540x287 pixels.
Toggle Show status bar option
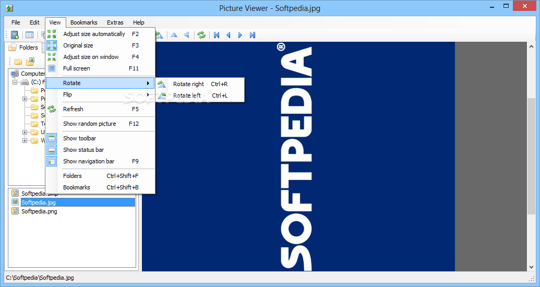pyautogui.click(x=100, y=150)
